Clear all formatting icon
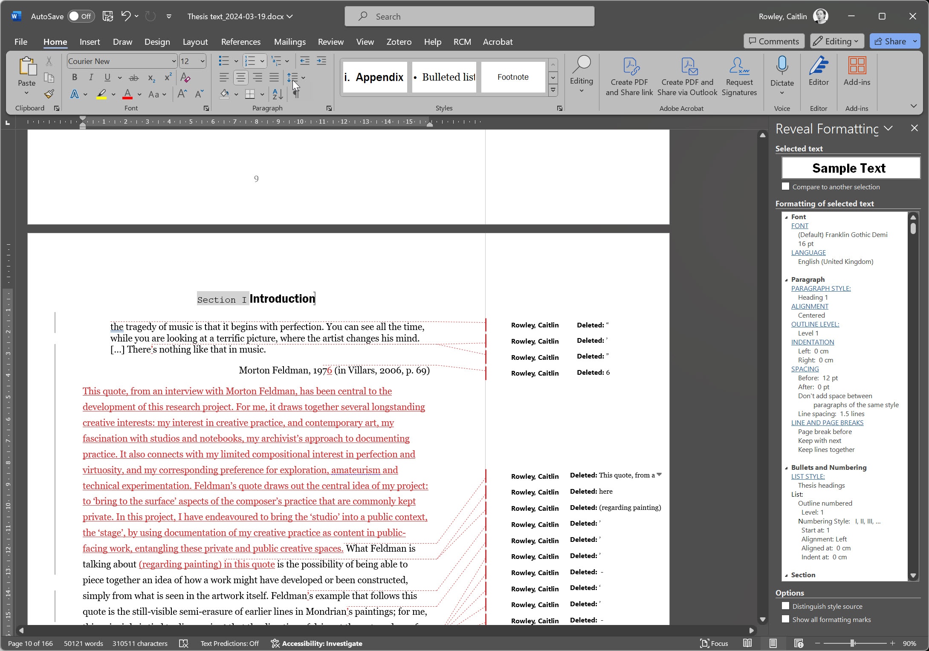 tap(185, 77)
